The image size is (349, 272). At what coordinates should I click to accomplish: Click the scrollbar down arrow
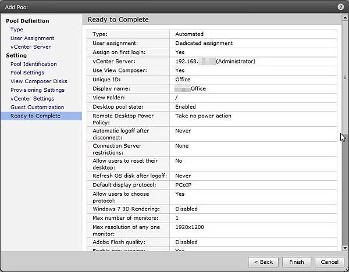click(x=345, y=248)
